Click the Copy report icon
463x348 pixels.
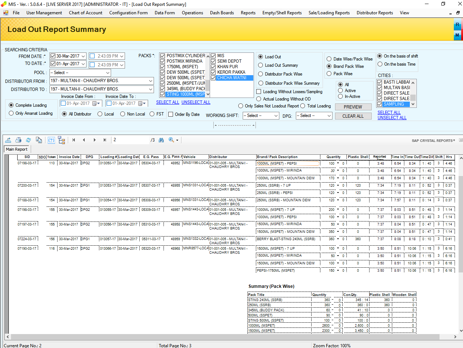click(x=39, y=140)
